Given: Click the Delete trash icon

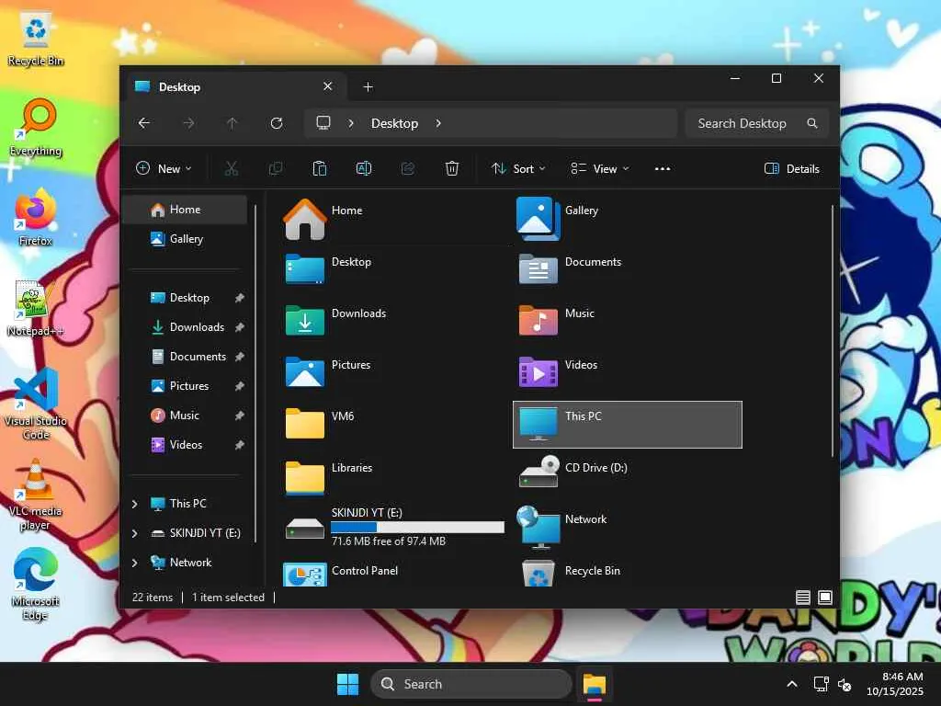Looking at the screenshot, I should pos(452,169).
